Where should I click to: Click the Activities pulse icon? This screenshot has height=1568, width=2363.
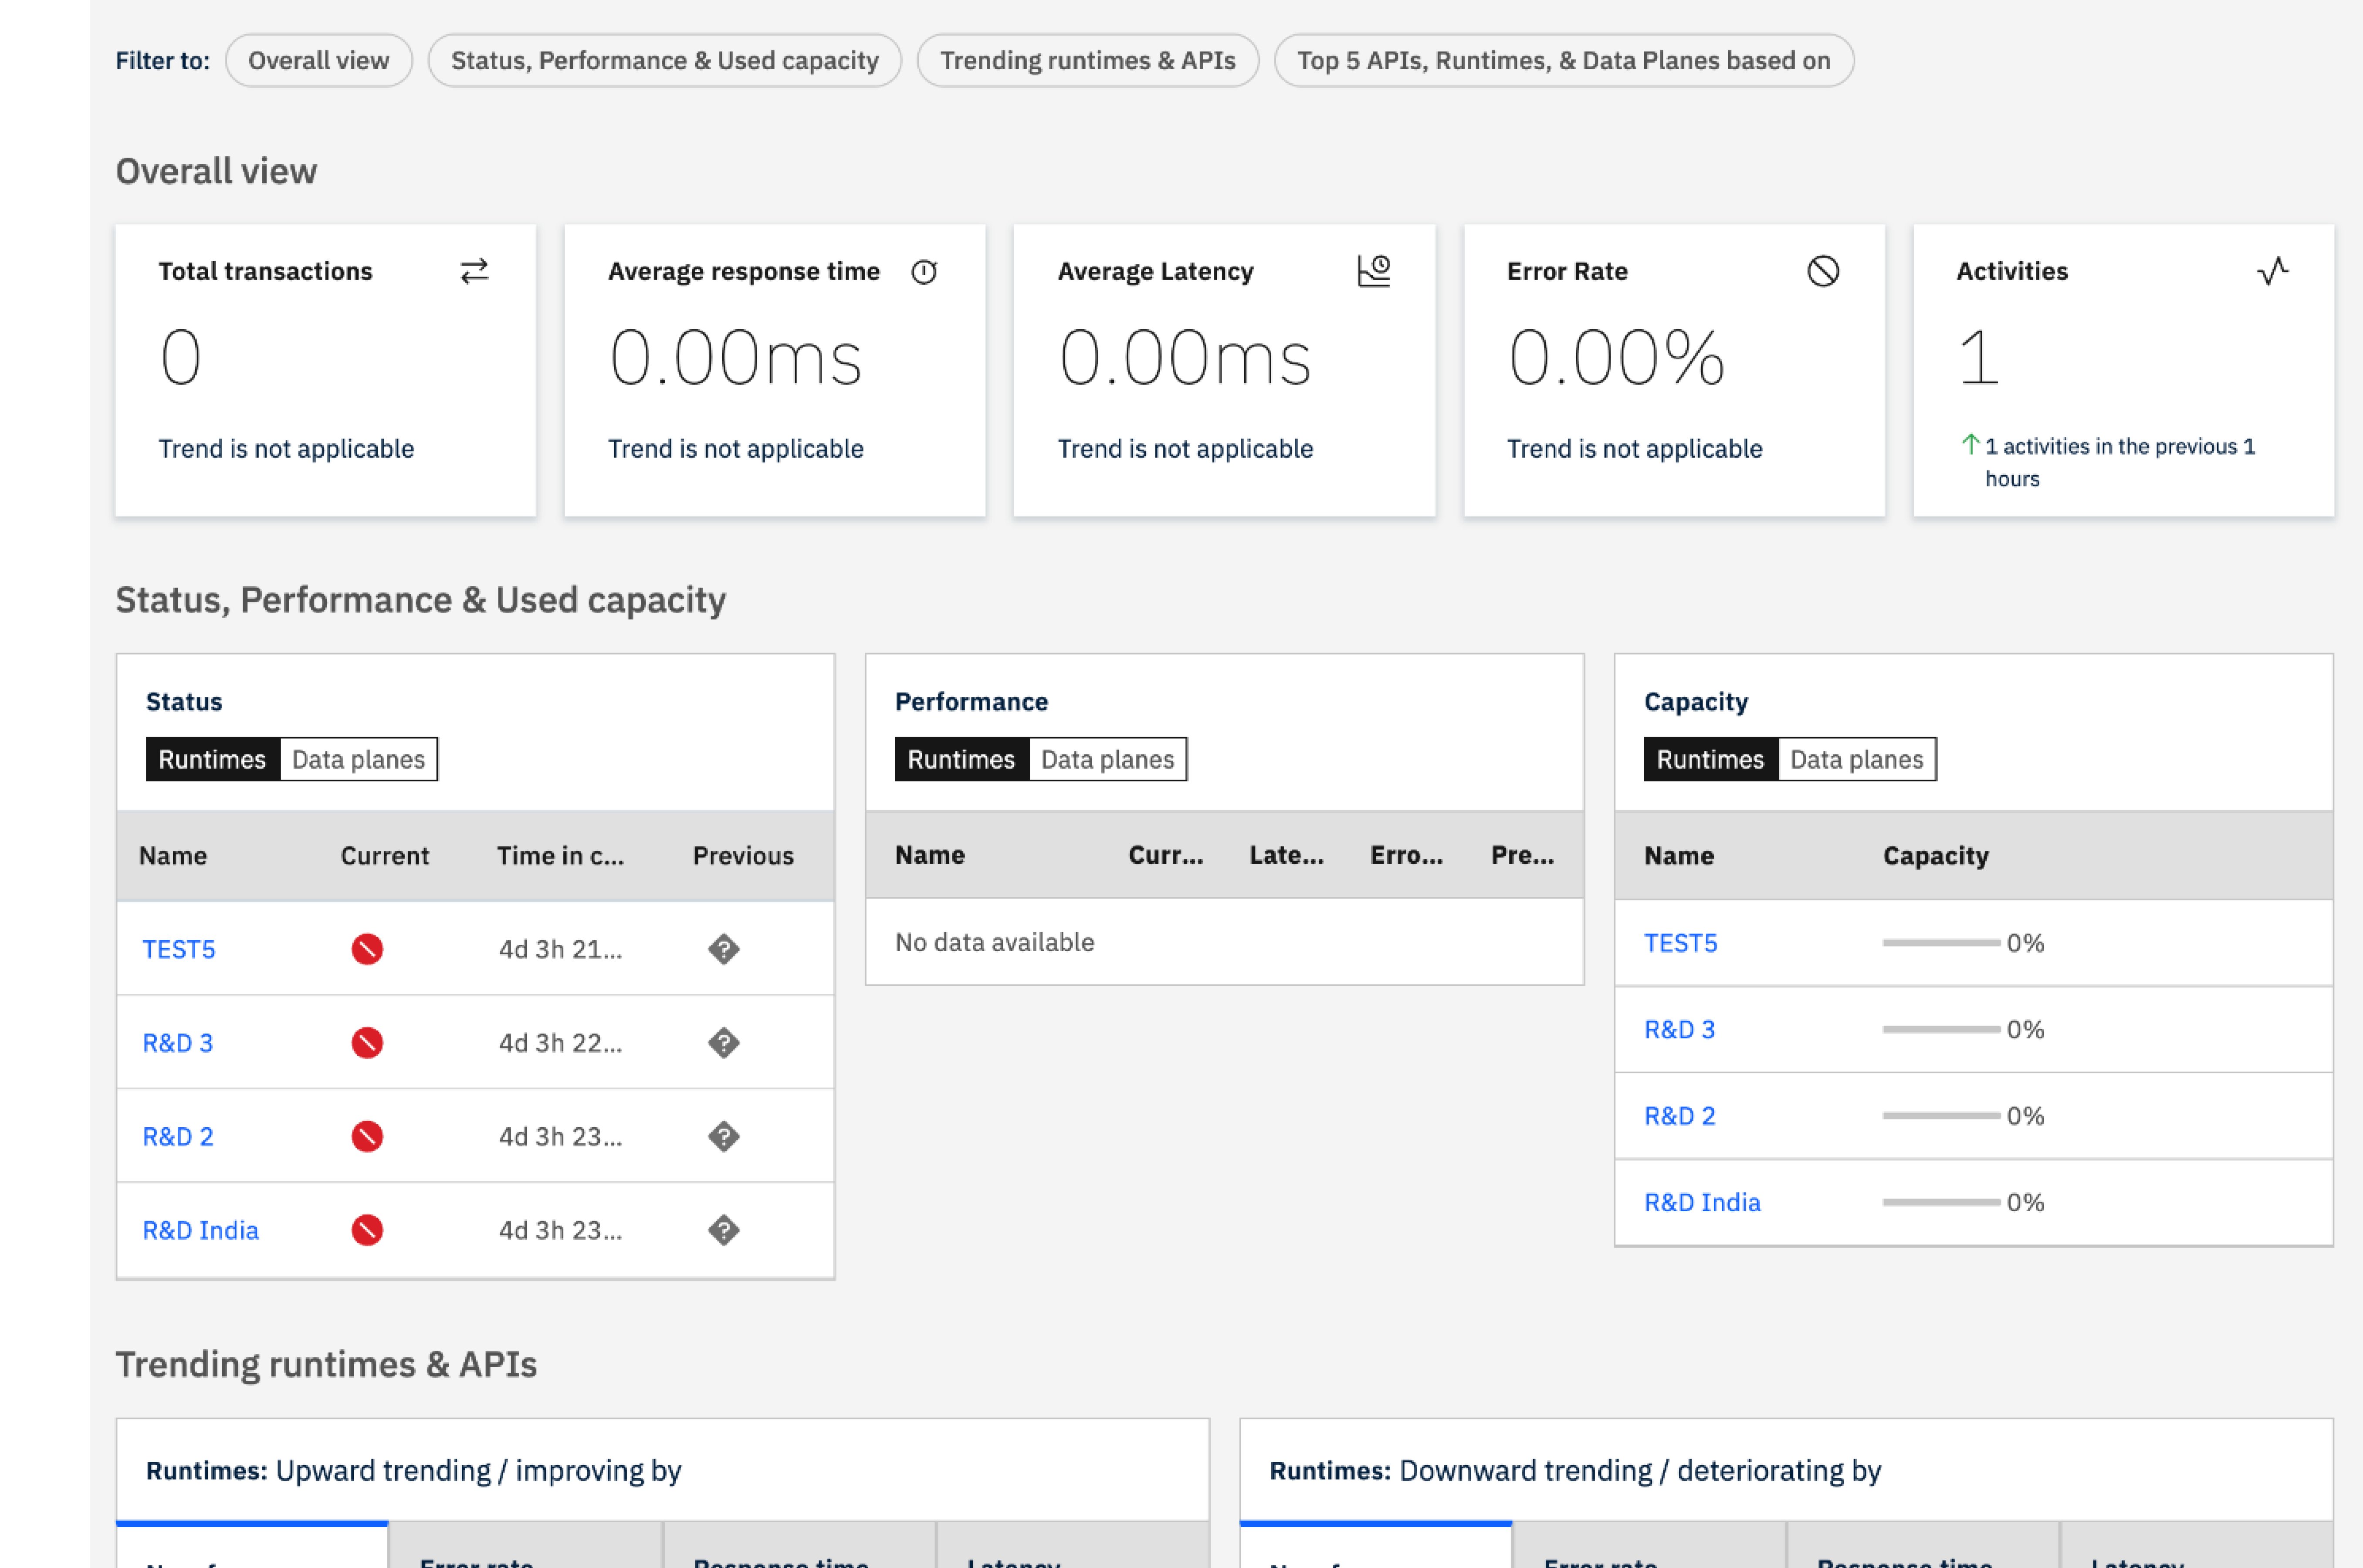pyautogui.click(x=2273, y=271)
